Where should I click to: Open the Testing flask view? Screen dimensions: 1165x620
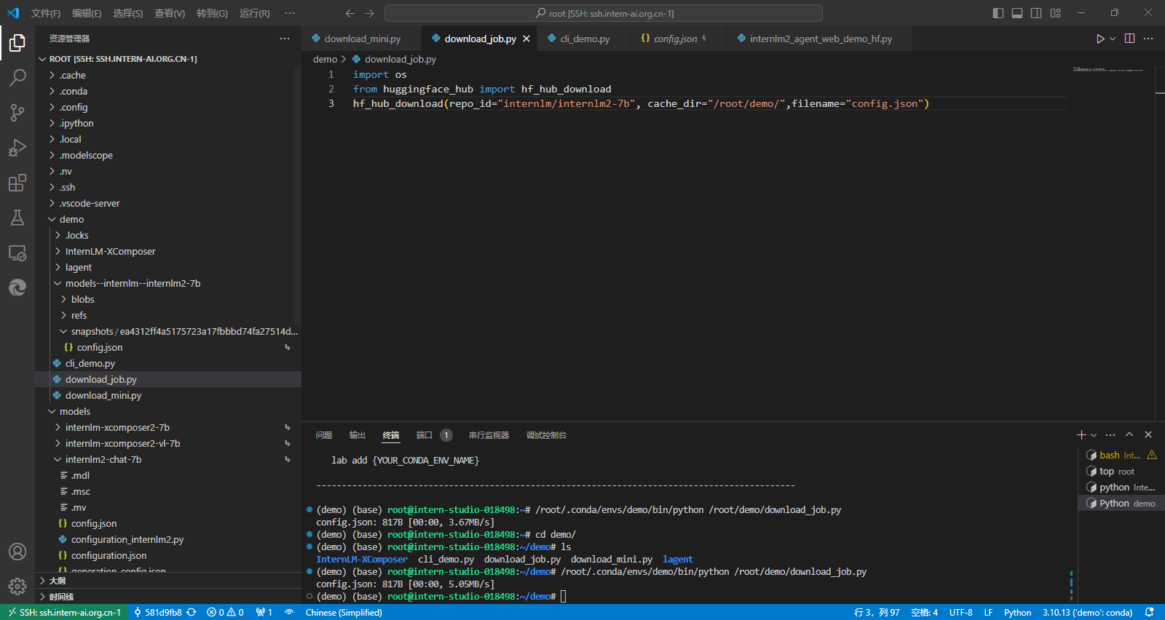[17, 218]
